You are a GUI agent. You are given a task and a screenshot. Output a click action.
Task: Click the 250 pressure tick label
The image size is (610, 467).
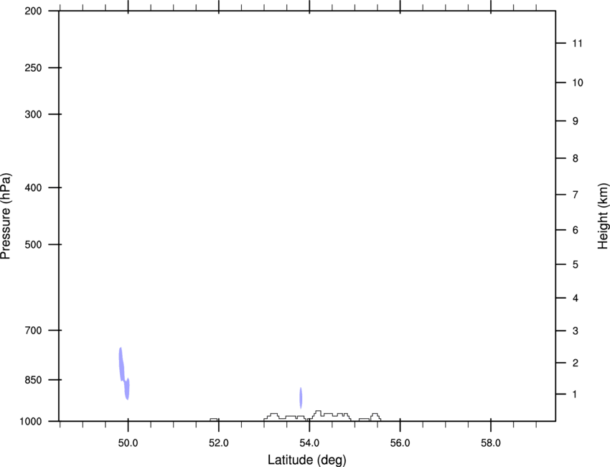coord(33,68)
